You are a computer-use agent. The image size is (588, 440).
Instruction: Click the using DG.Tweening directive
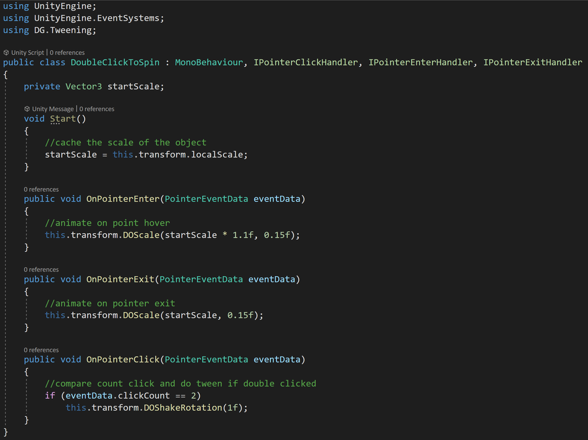pyautogui.click(x=50, y=30)
